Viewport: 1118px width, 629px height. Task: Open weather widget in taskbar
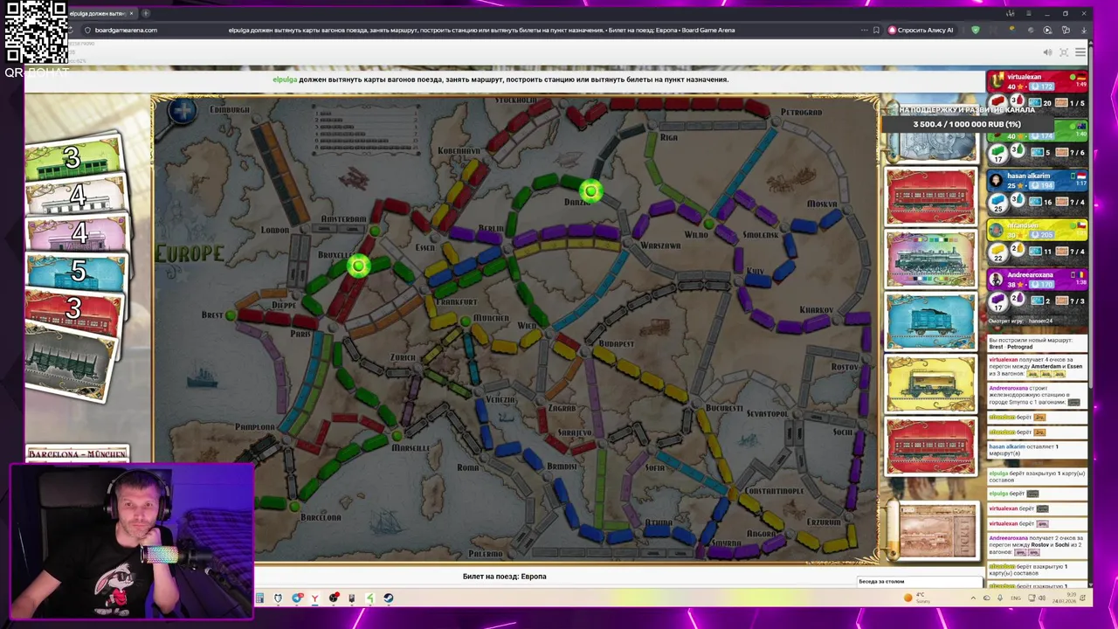[916, 598]
